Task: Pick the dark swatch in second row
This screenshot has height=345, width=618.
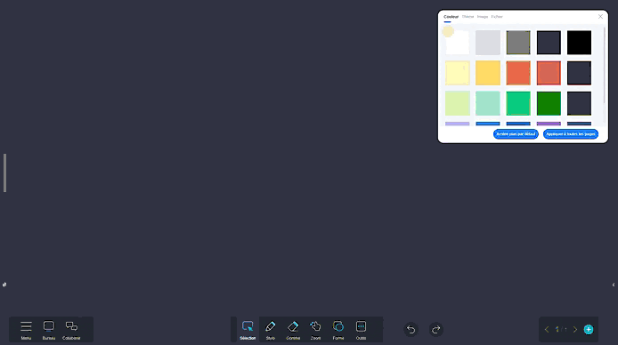Action: 579,73
